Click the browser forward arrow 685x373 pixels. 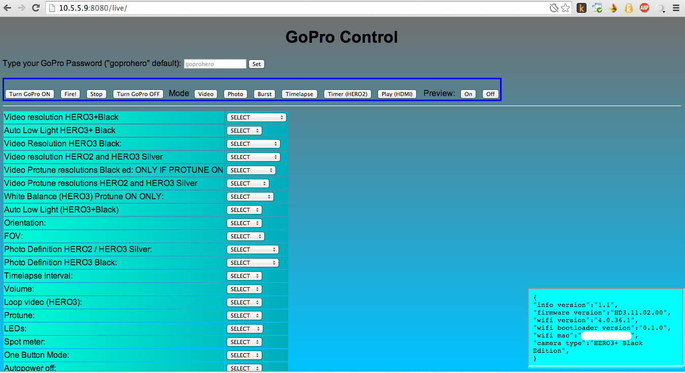(x=21, y=8)
